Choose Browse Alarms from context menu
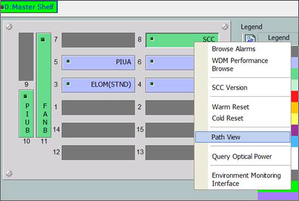The image size is (299, 201). (233, 49)
